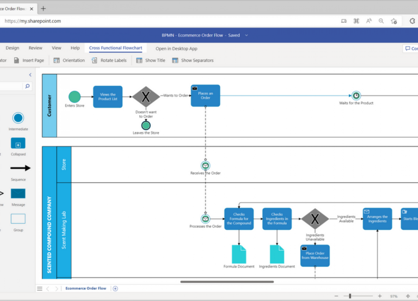The height and width of the screenshot is (301, 418).
Task: Click the Insert Page button
Action: [x=29, y=60]
